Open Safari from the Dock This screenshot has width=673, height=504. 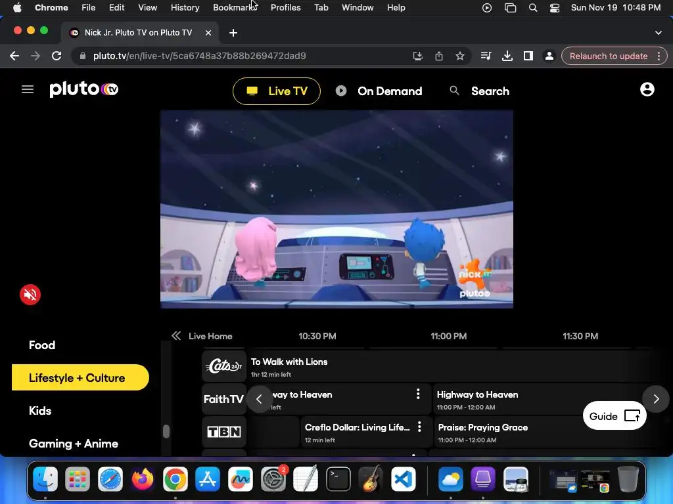pyautogui.click(x=110, y=478)
